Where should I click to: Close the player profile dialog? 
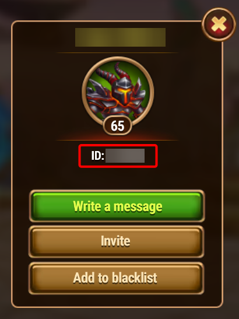(219, 24)
